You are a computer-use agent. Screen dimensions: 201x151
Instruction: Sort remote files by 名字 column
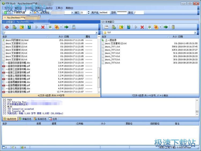(25, 37)
